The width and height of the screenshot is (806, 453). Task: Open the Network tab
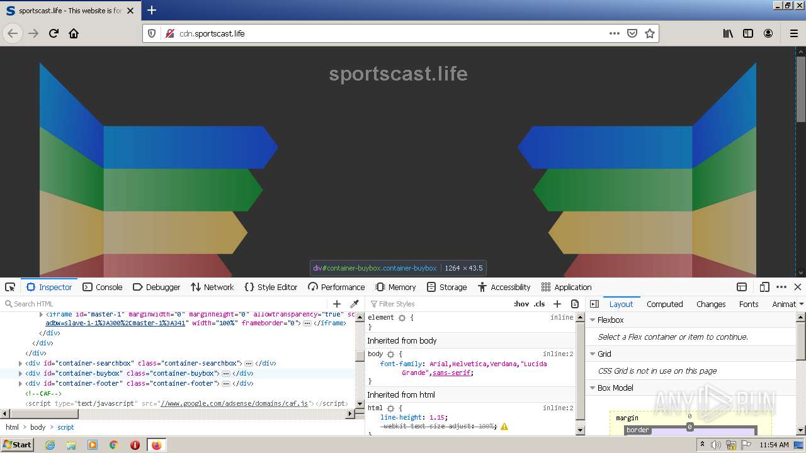pos(212,287)
